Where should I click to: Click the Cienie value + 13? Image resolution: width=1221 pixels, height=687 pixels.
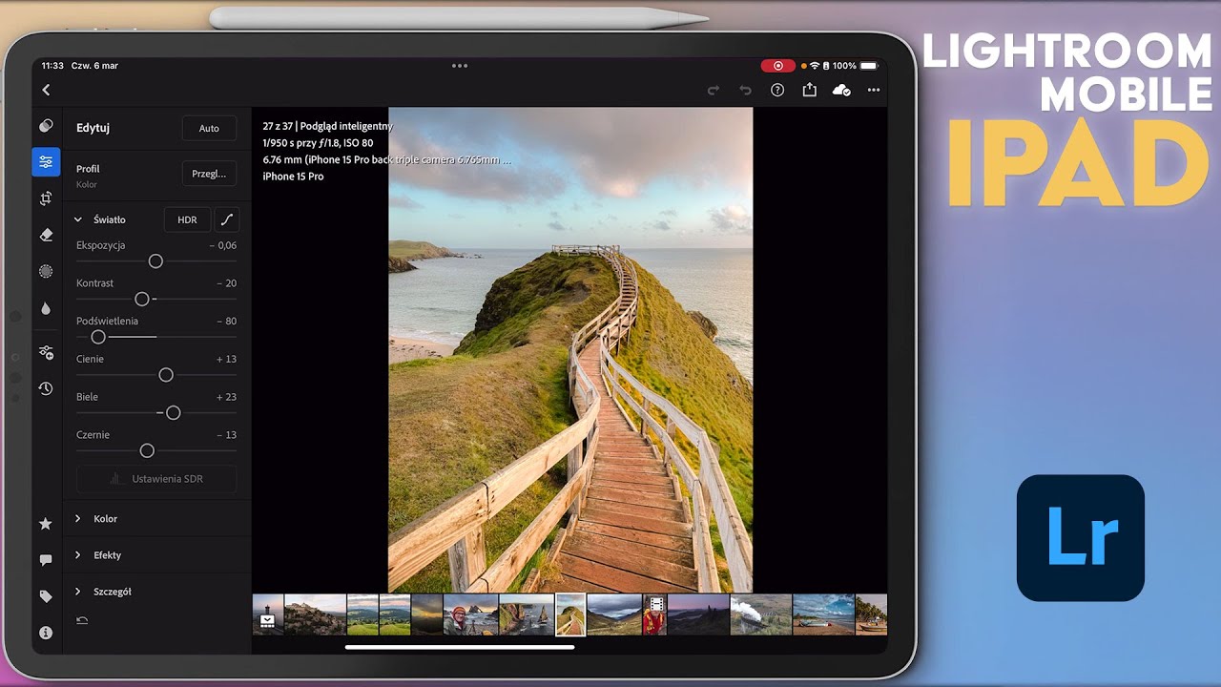coord(226,359)
